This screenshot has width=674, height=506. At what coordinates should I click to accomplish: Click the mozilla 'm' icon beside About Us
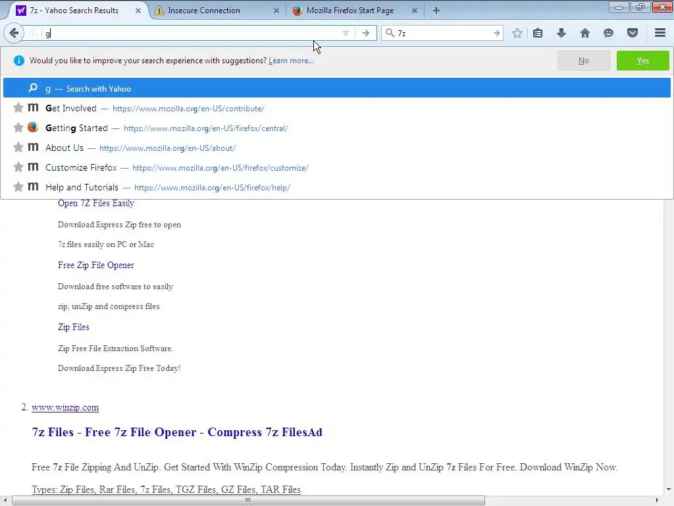(33, 147)
